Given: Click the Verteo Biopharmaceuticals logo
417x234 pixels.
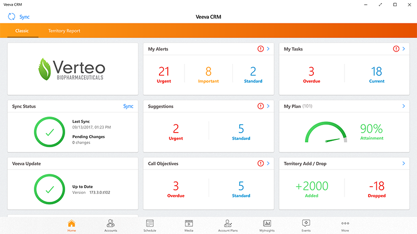Looking at the screenshot, I should [72, 69].
